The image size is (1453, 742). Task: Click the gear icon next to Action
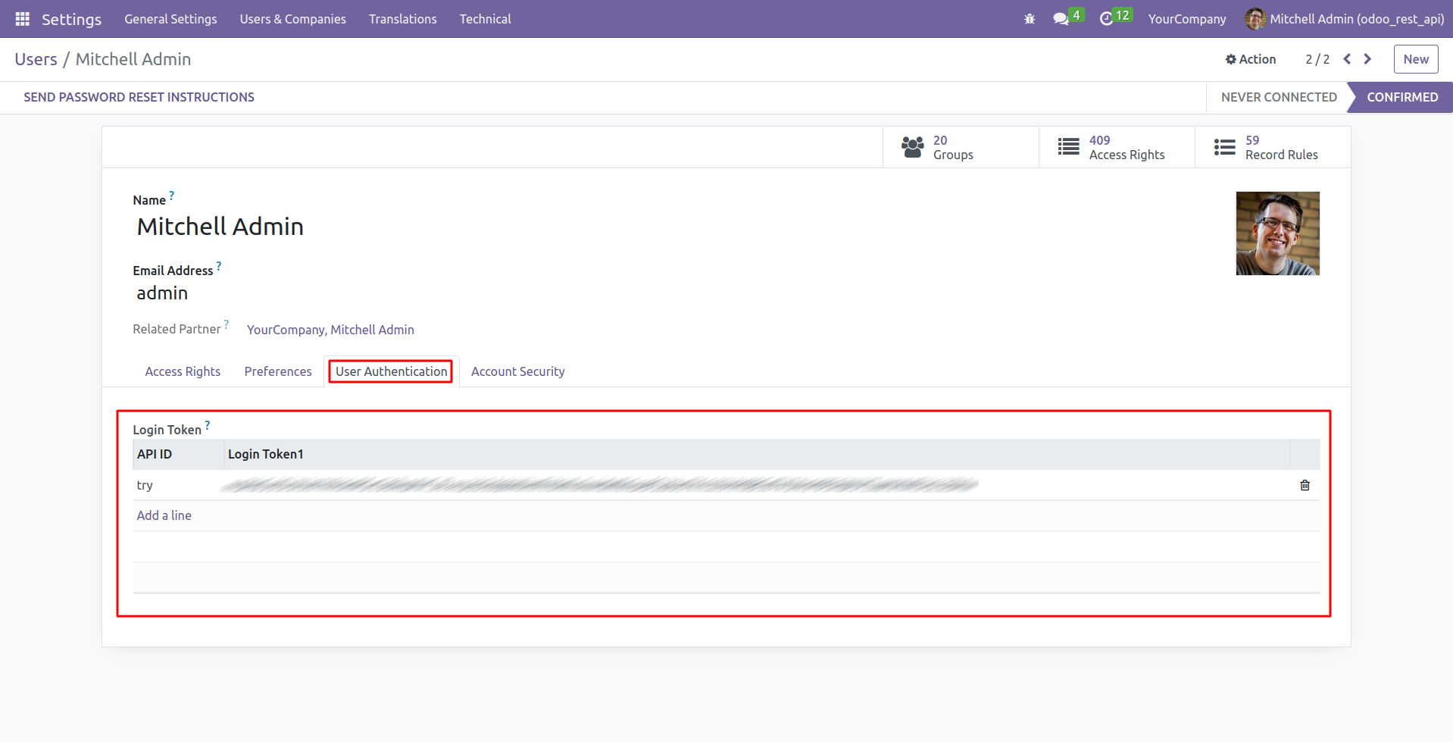point(1230,58)
